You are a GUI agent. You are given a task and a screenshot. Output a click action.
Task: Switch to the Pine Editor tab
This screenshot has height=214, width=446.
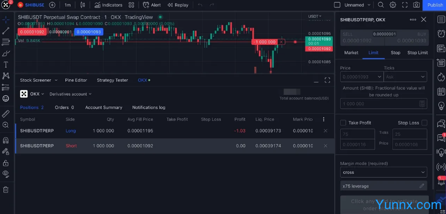click(76, 80)
